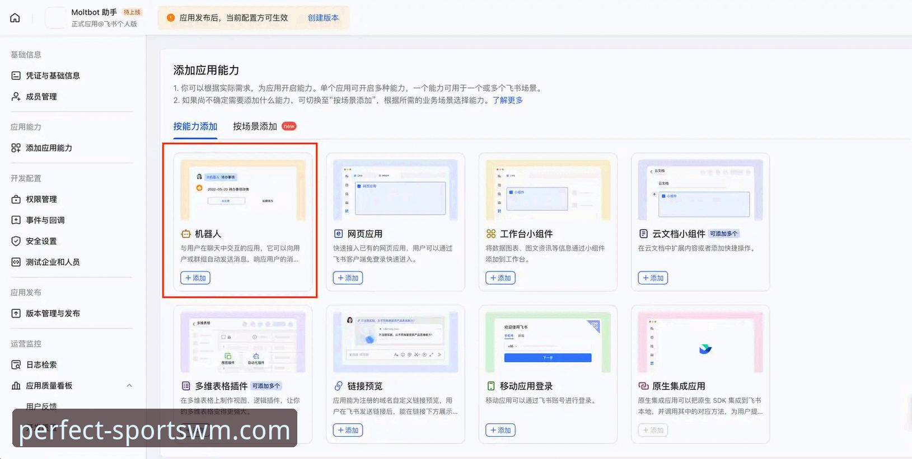Open 日志检索 in the sidebar

(x=41, y=365)
